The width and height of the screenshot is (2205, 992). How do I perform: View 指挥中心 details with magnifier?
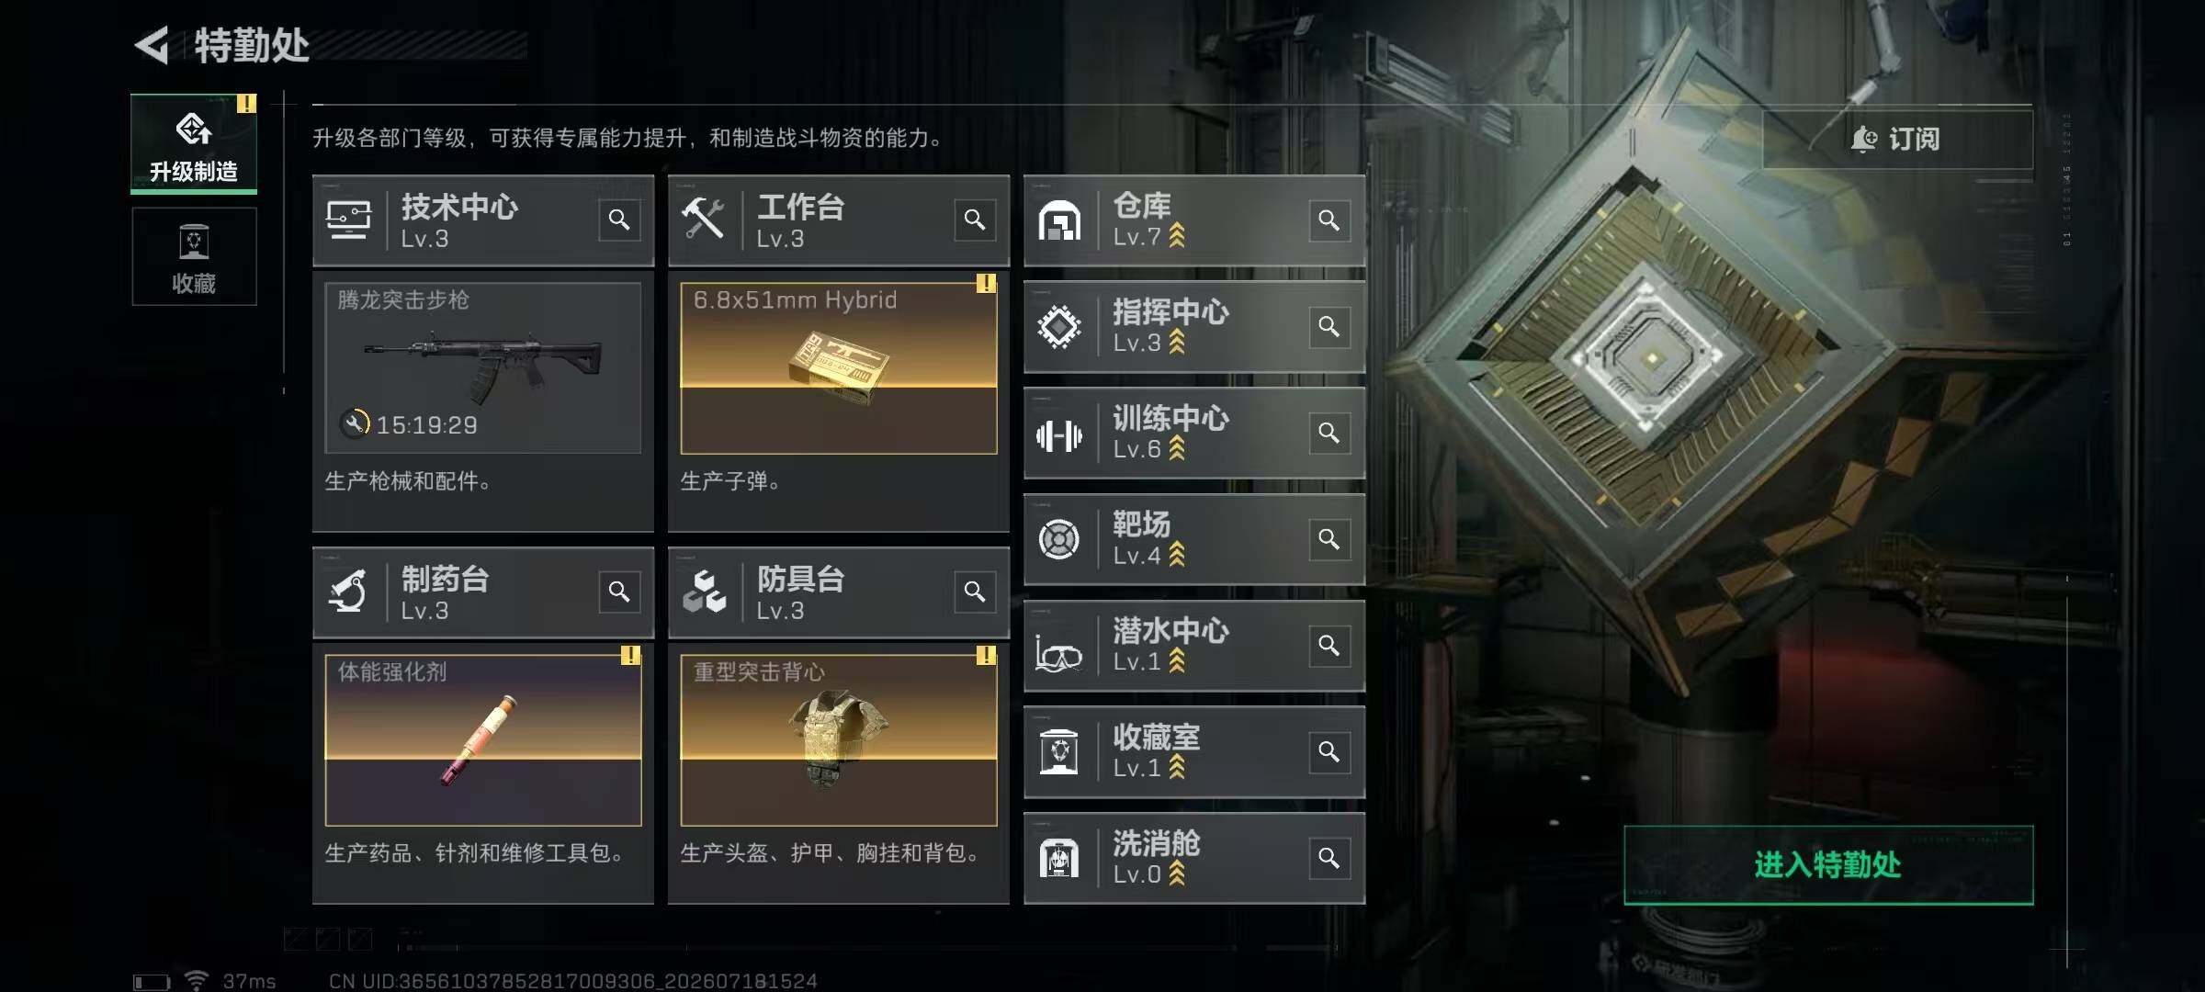tap(1329, 327)
